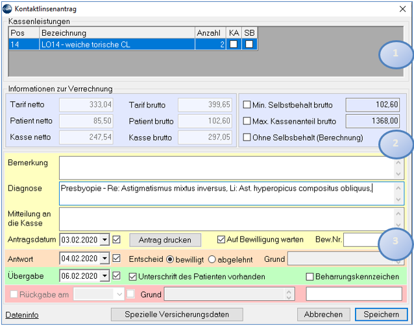Click the Diagnose scroll down arrow

coord(398,200)
